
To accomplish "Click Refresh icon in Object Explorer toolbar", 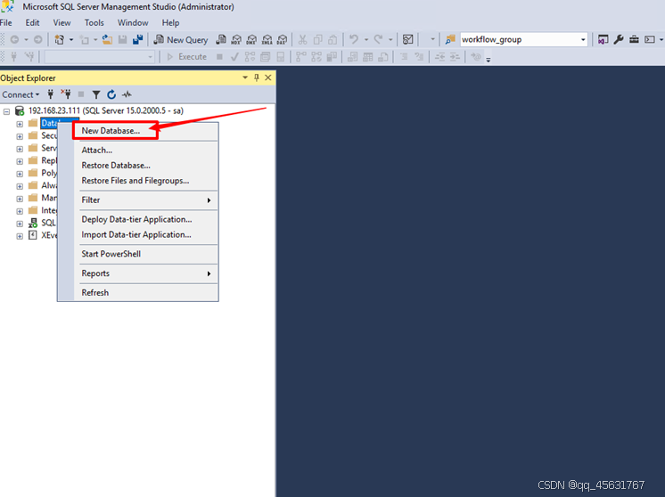I will click(111, 94).
